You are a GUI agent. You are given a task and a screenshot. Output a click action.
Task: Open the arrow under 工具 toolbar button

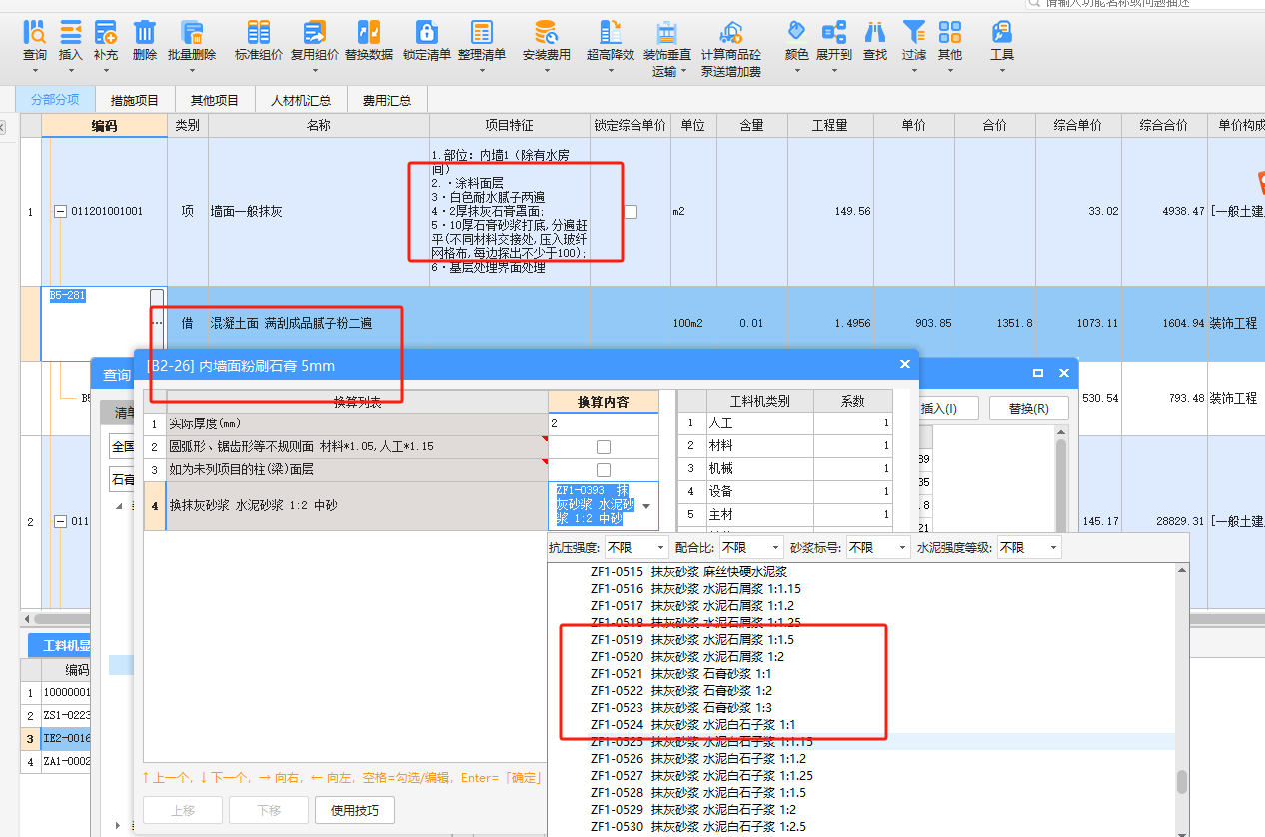tap(1002, 71)
